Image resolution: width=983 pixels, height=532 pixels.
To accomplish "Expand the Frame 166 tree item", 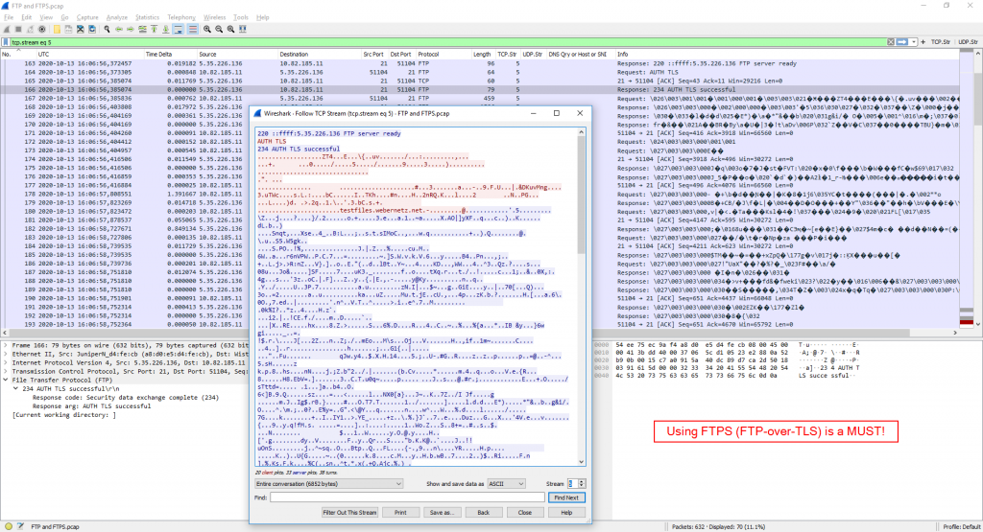I will coord(4,343).
